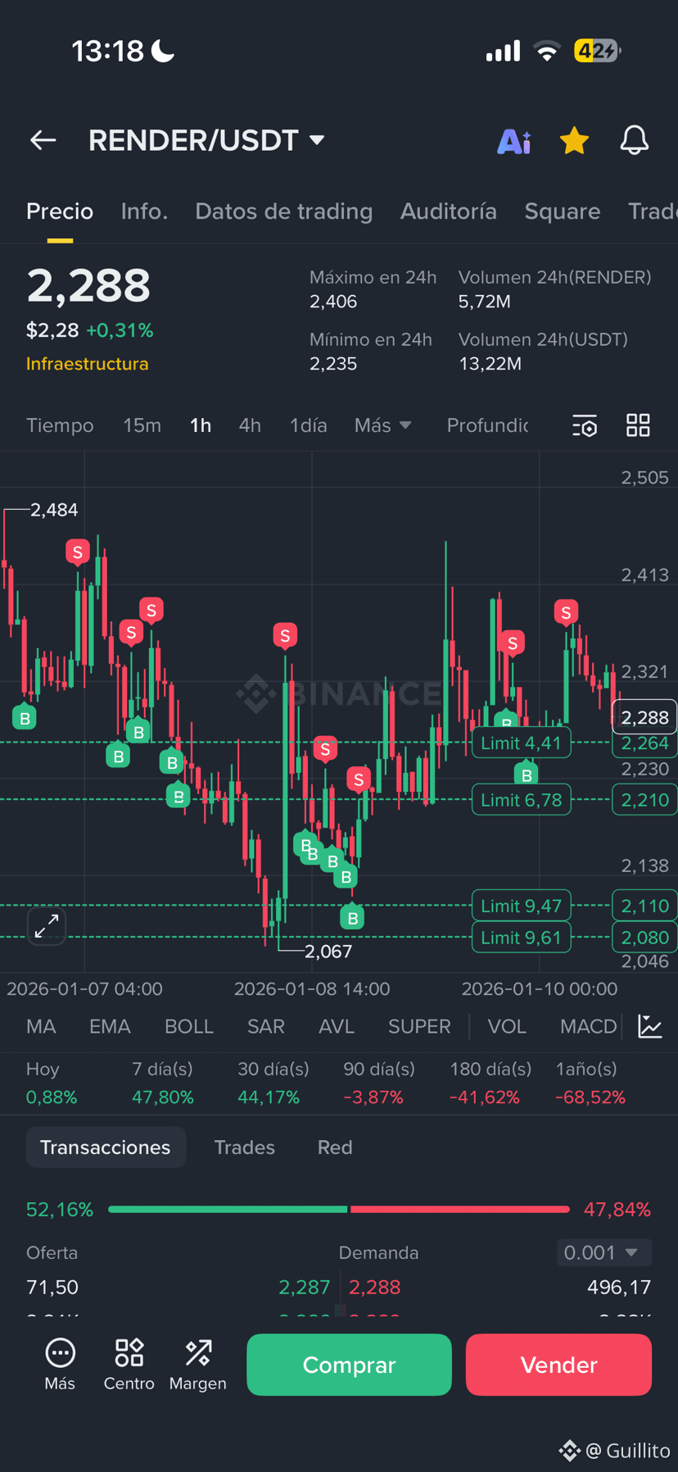Open Margen trading icon

(197, 1365)
